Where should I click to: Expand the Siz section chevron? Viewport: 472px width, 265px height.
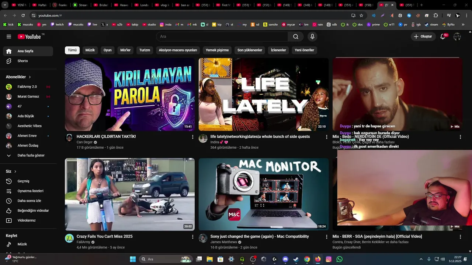coord(15,172)
